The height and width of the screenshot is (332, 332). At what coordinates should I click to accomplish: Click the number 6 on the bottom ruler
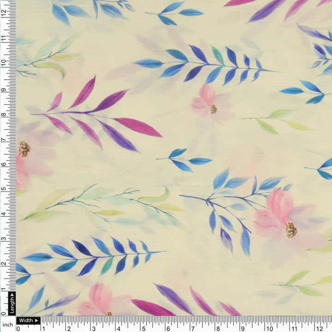(168, 328)
